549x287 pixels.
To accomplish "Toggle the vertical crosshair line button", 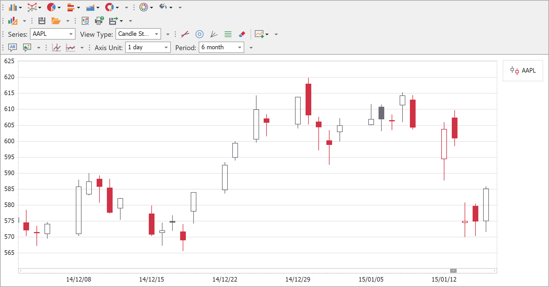I will 56,48.
